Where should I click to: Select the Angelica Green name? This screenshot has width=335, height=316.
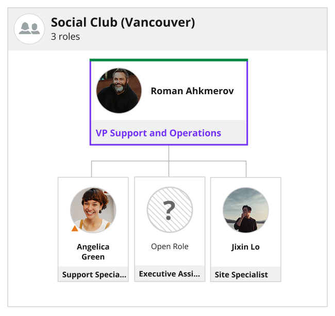93,252
